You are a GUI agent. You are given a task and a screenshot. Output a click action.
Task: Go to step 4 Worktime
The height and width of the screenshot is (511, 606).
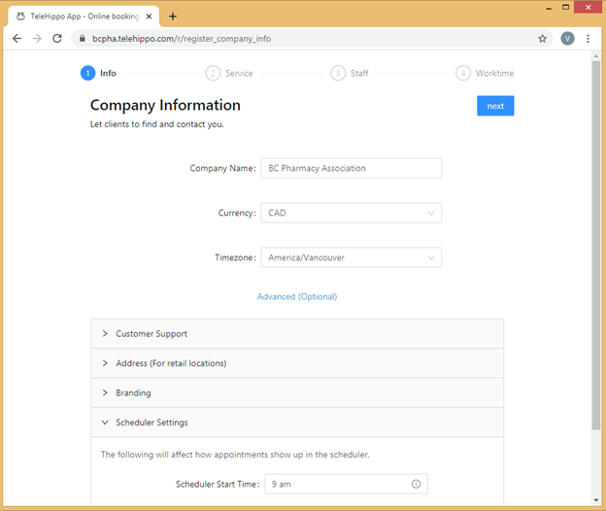pyautogui.click(x=485, y=73)
